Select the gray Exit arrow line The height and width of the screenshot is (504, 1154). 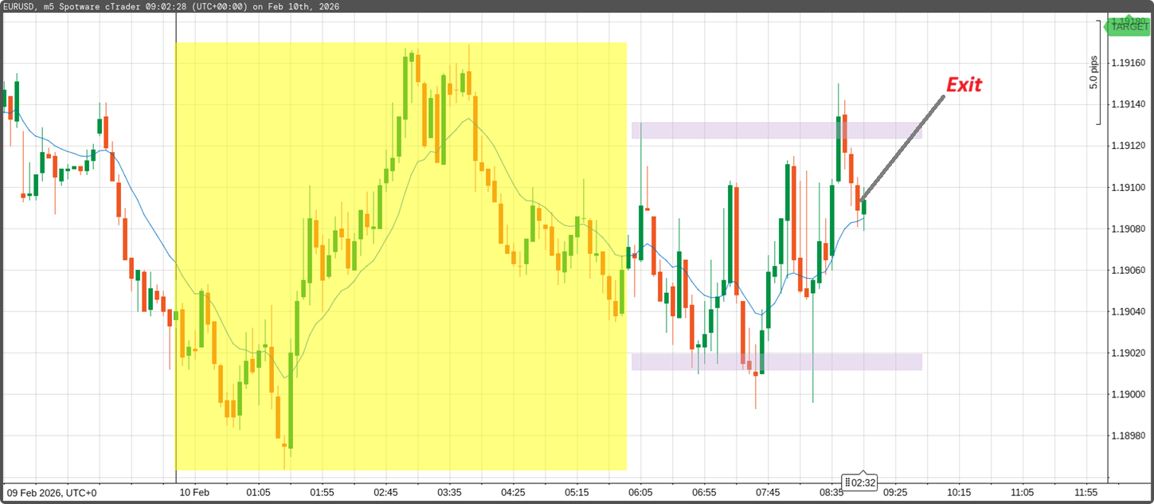click(x=904, y=146)
